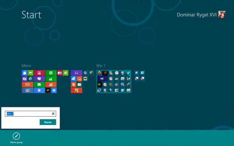The width and height of the screenshot is (234, 146).
Task: Open the Store tile
Action: 25,73
